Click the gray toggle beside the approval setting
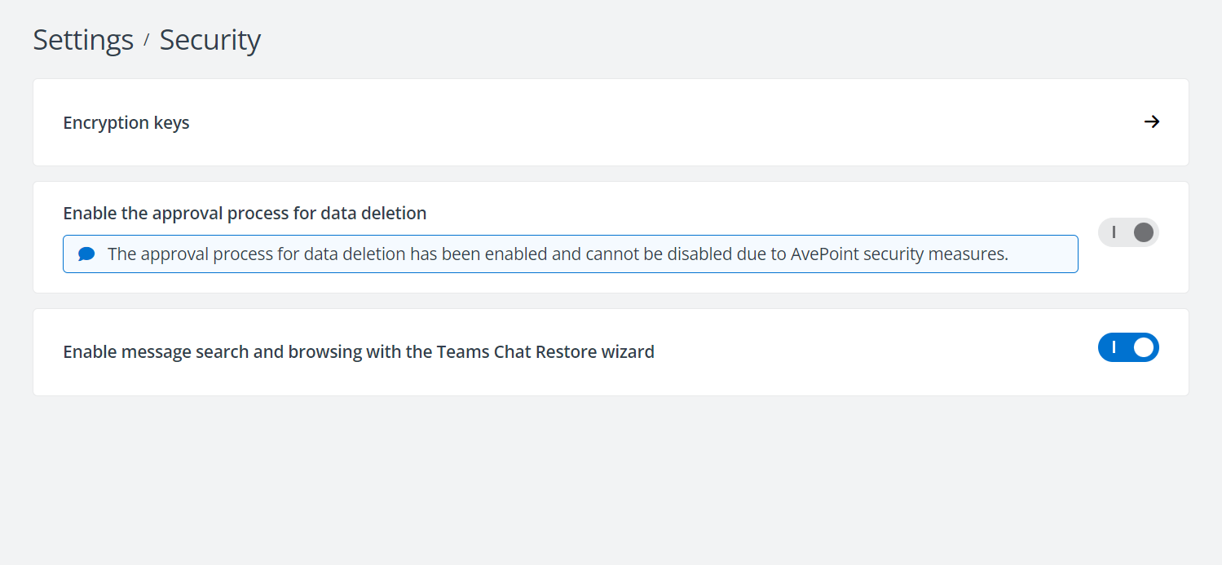1222x565 pixels. click(1128, 232)
